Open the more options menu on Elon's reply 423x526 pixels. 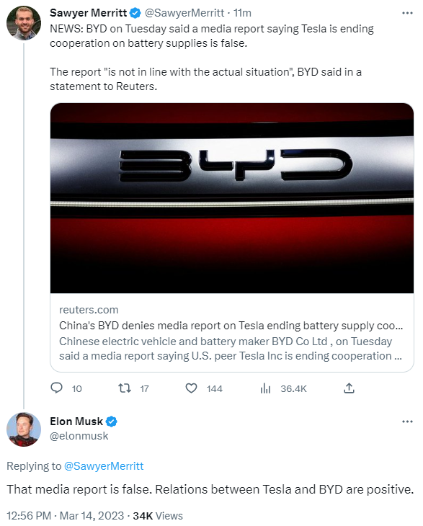(x=407, y=422)
